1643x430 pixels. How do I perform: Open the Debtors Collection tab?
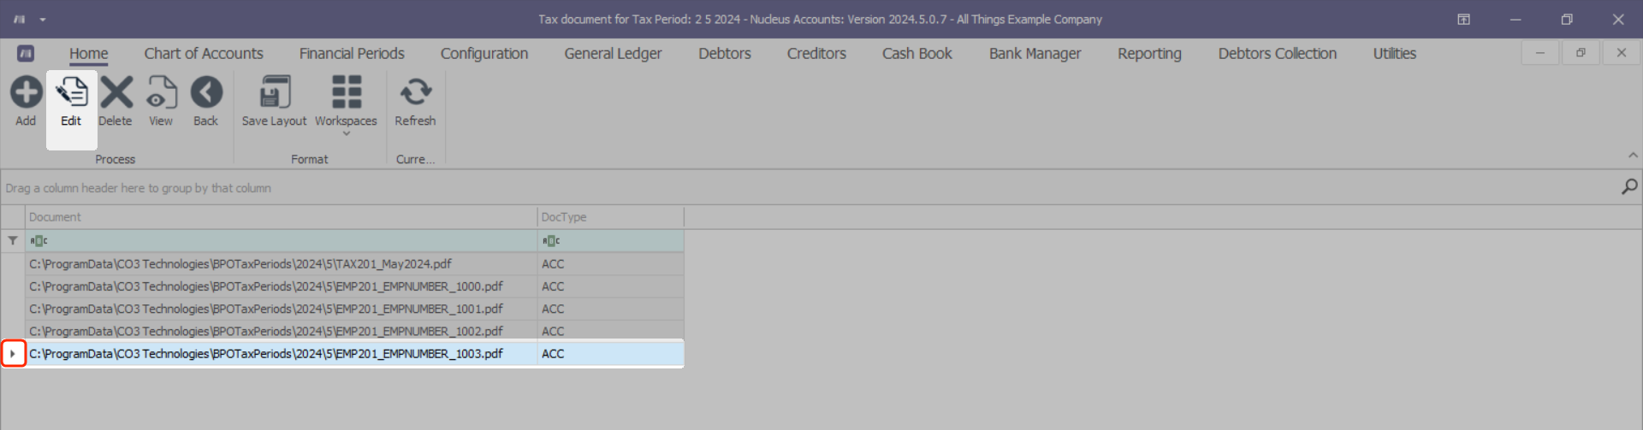click(1277, 53)
